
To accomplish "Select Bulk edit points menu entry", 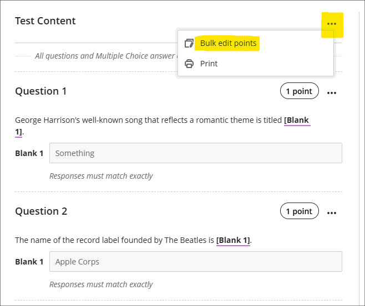I will point(228,43).
